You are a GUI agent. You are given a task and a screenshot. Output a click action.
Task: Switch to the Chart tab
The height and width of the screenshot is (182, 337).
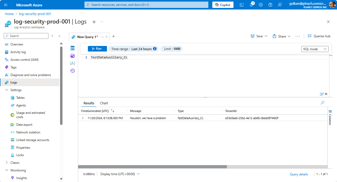[104, 103]
